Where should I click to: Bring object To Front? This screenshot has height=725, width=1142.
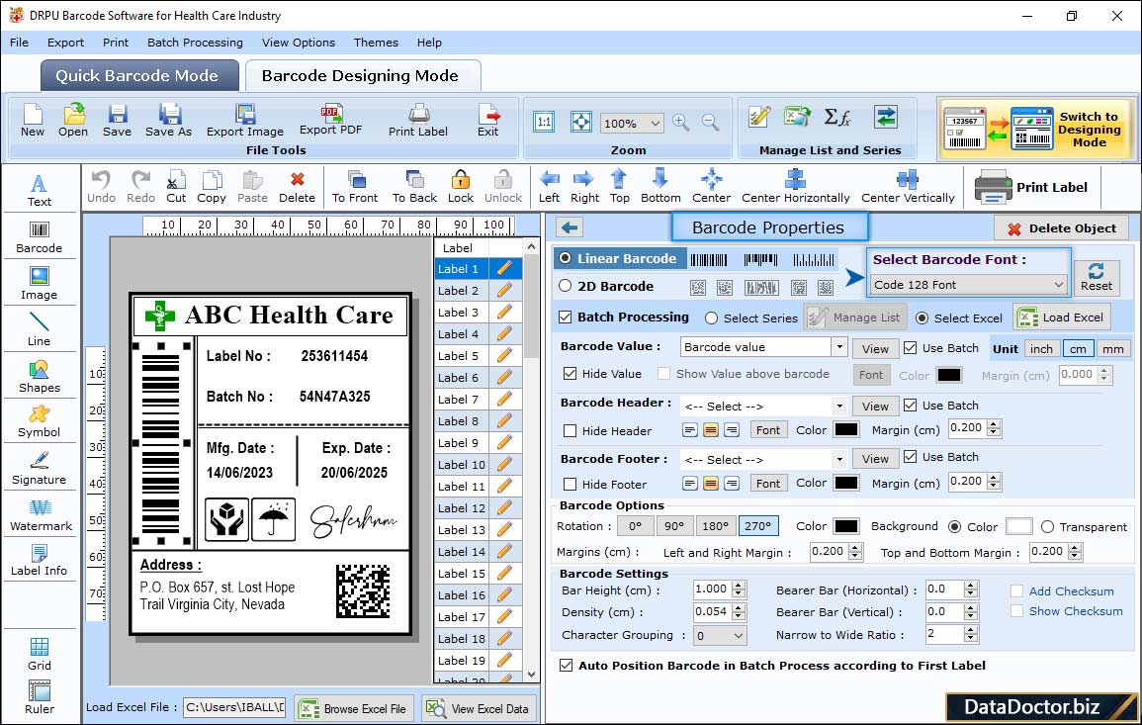[x=355, y=187]
